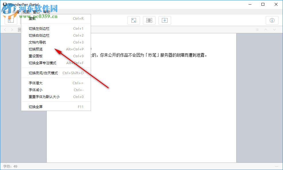Click the back navigation arrow

click(x=5, y=30)
